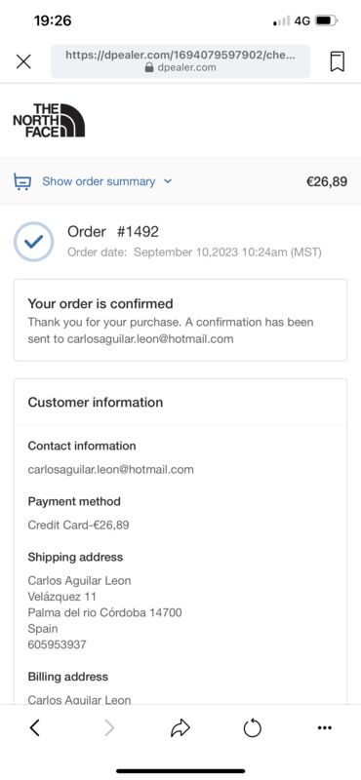Open the share arrow icon
Screen dimensions: 361x780
click(180, 728)
